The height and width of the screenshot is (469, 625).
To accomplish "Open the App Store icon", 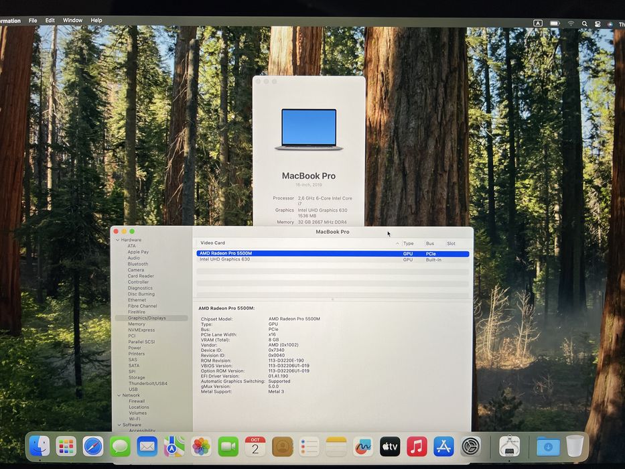I will tap(443, 446).
